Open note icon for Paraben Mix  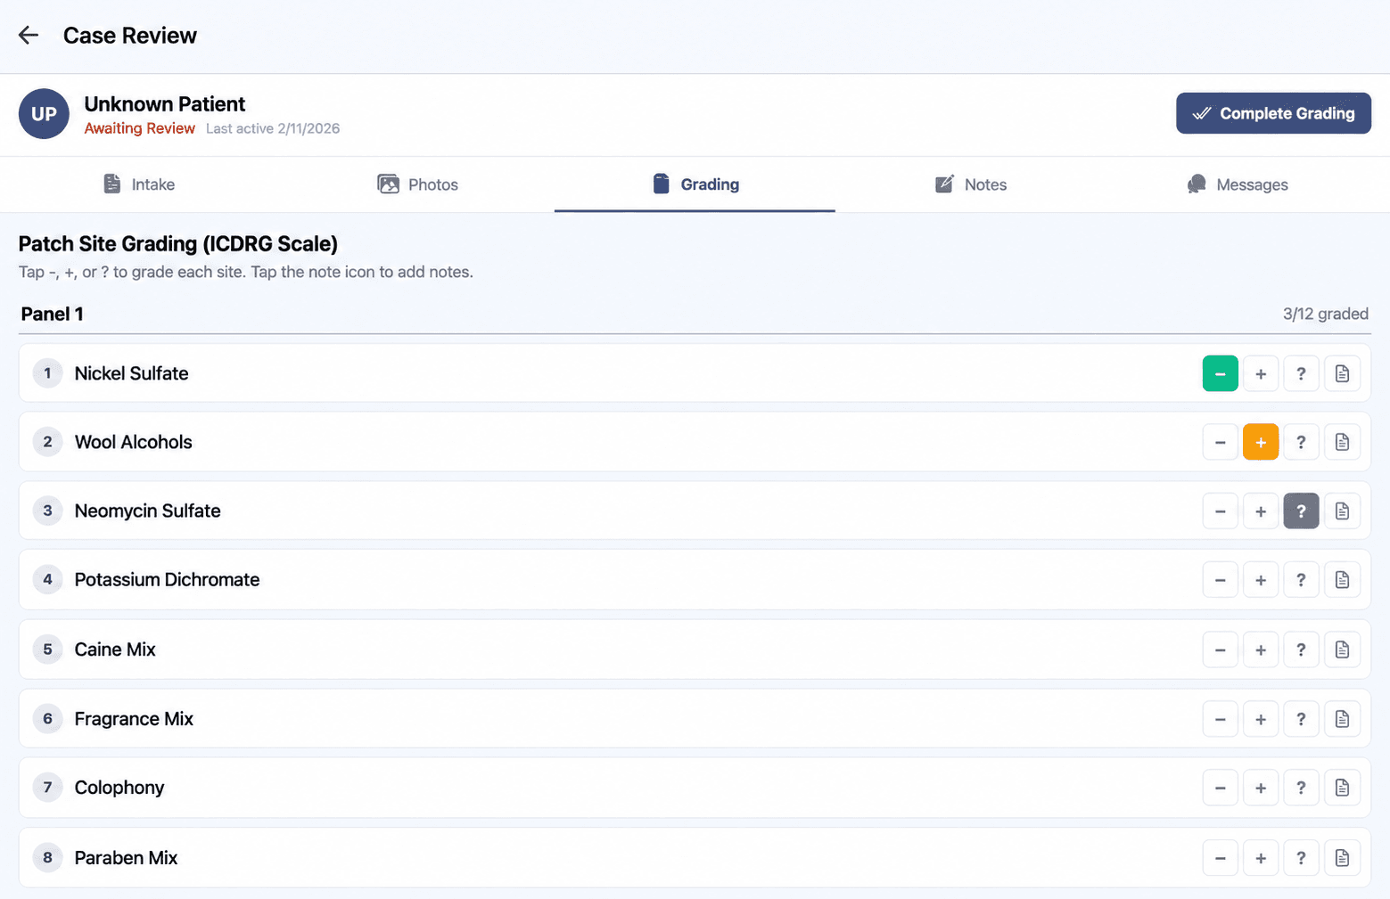click(x=1342, y=858)
